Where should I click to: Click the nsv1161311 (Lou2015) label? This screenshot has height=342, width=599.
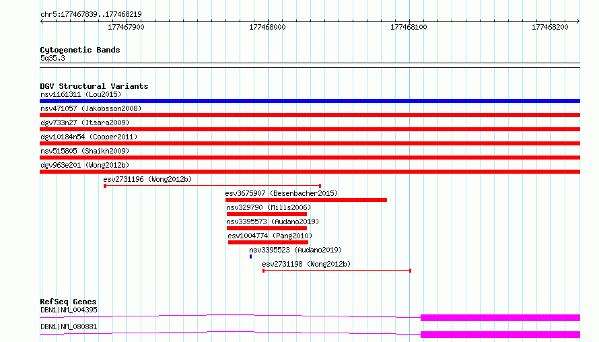click(x=81, y=94)
